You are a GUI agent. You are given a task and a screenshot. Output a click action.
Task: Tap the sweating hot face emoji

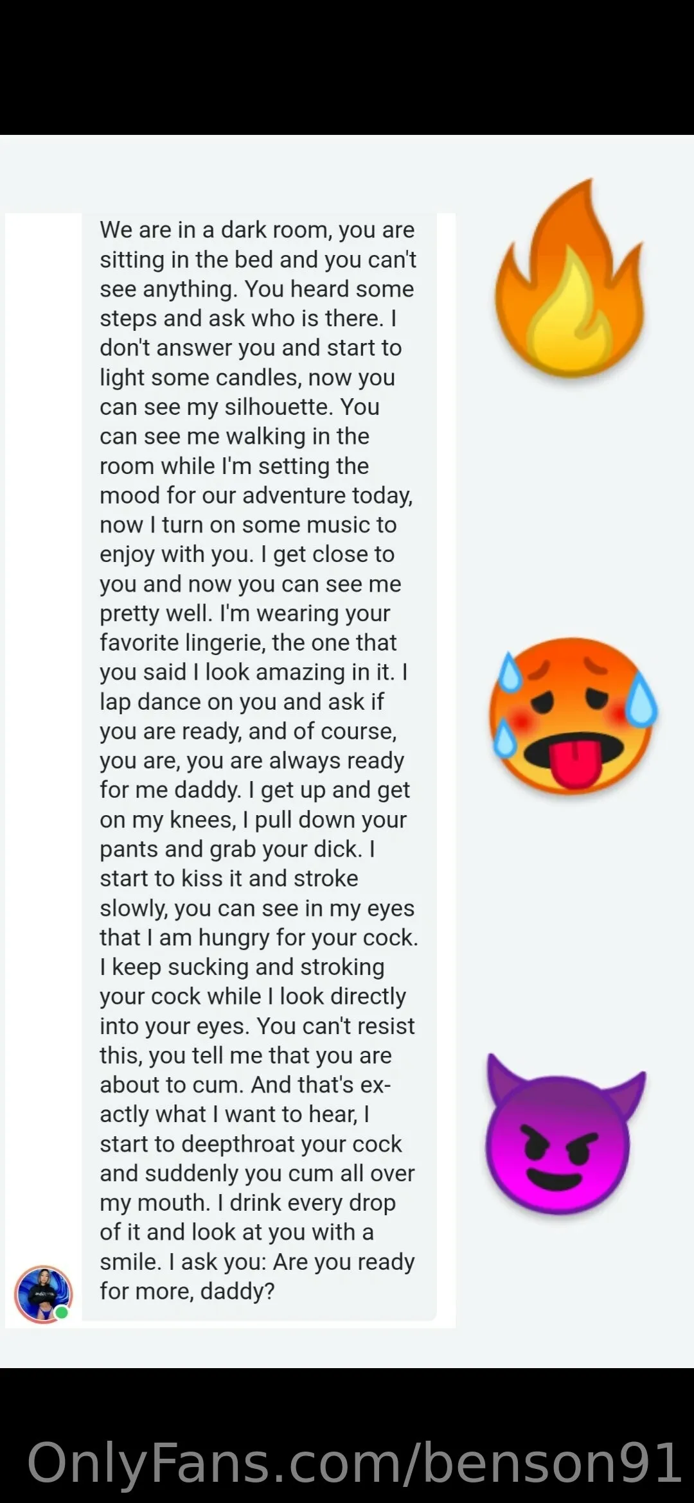tap(573, 715)
